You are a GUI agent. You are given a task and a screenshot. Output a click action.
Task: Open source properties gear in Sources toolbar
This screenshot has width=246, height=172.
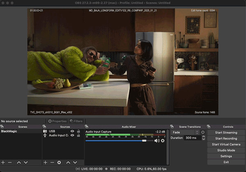click(x=59, y=163)
